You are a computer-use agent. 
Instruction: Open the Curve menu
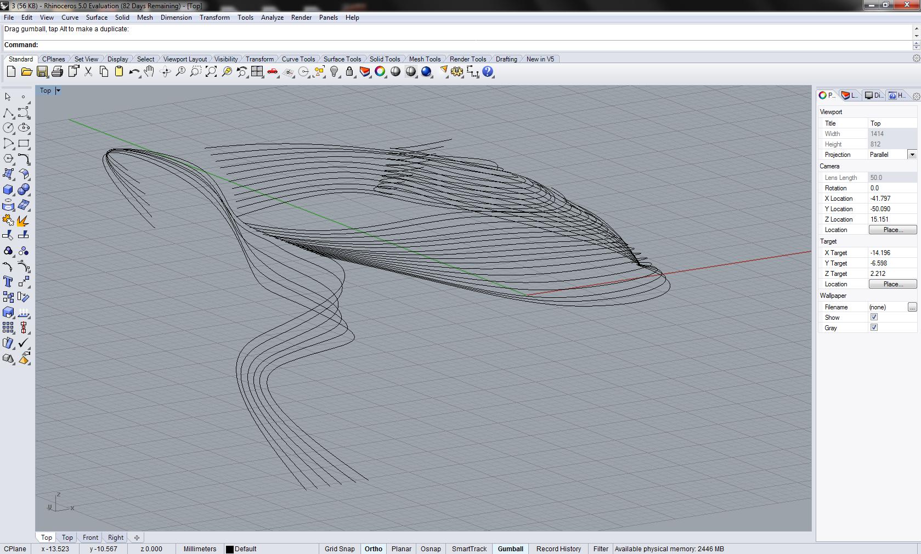pos(70,18)
